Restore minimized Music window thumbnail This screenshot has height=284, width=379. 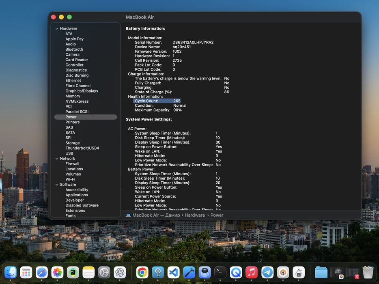coord(352,273)
